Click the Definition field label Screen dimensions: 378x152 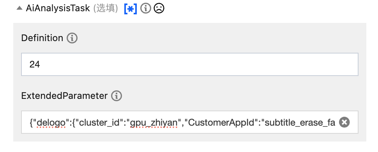[42, 38]
